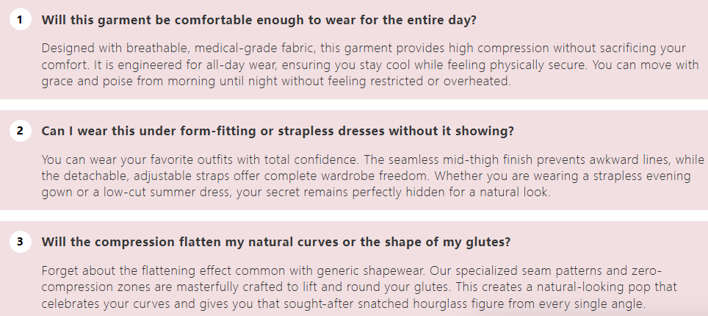Click the line mentioning 'low-cut summer dress'

295,193
